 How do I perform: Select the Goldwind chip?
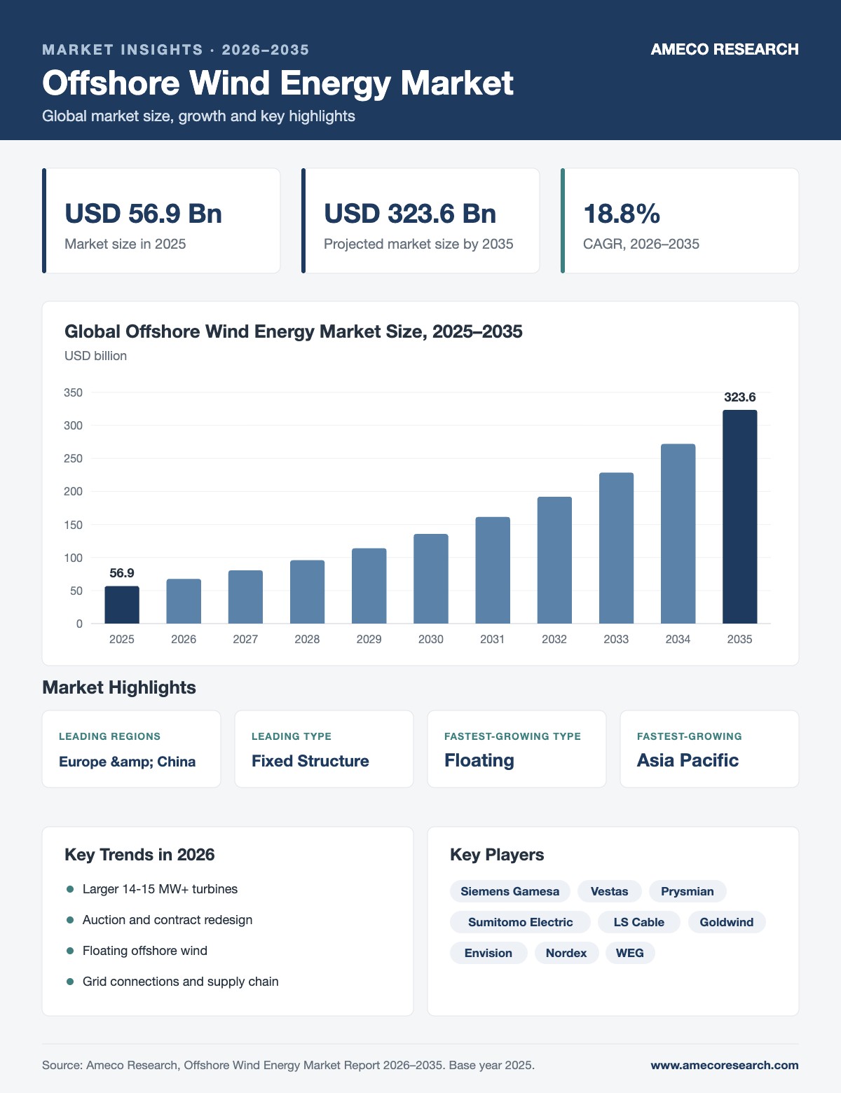coord(727,922)
